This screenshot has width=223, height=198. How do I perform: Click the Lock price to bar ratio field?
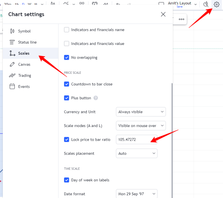tap(136, 140)
